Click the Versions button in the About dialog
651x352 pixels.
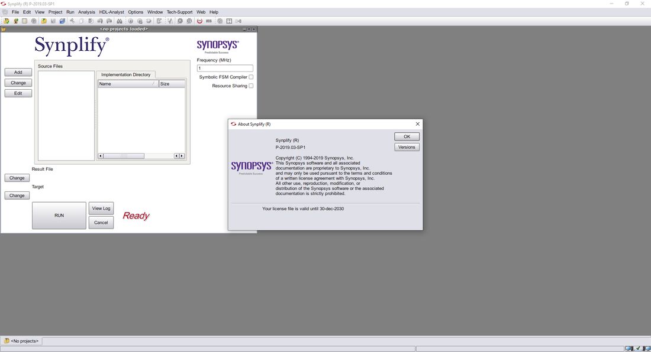point(407,147)
